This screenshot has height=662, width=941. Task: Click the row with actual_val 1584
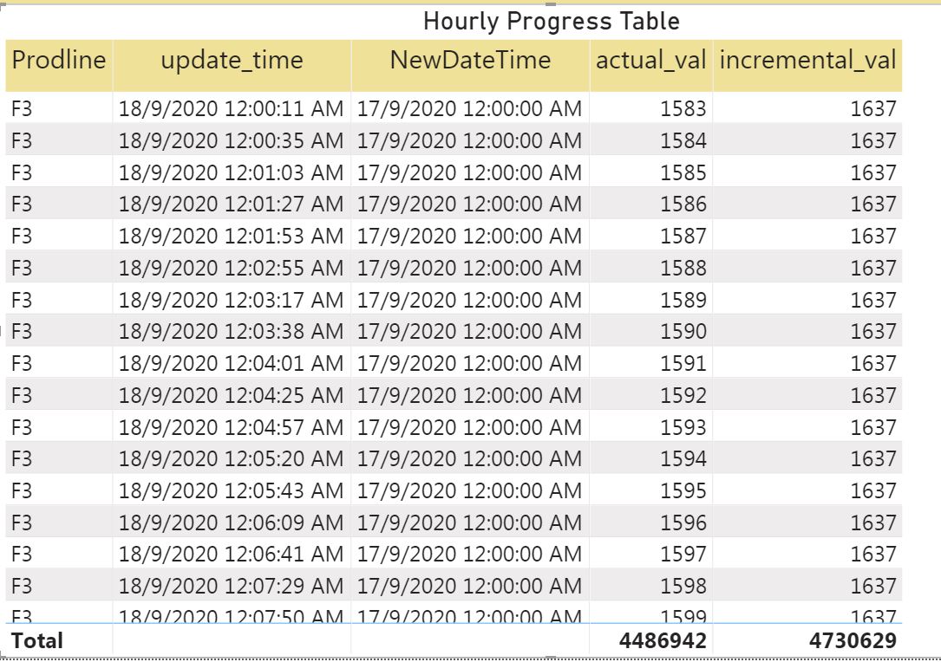pos(454,140)
